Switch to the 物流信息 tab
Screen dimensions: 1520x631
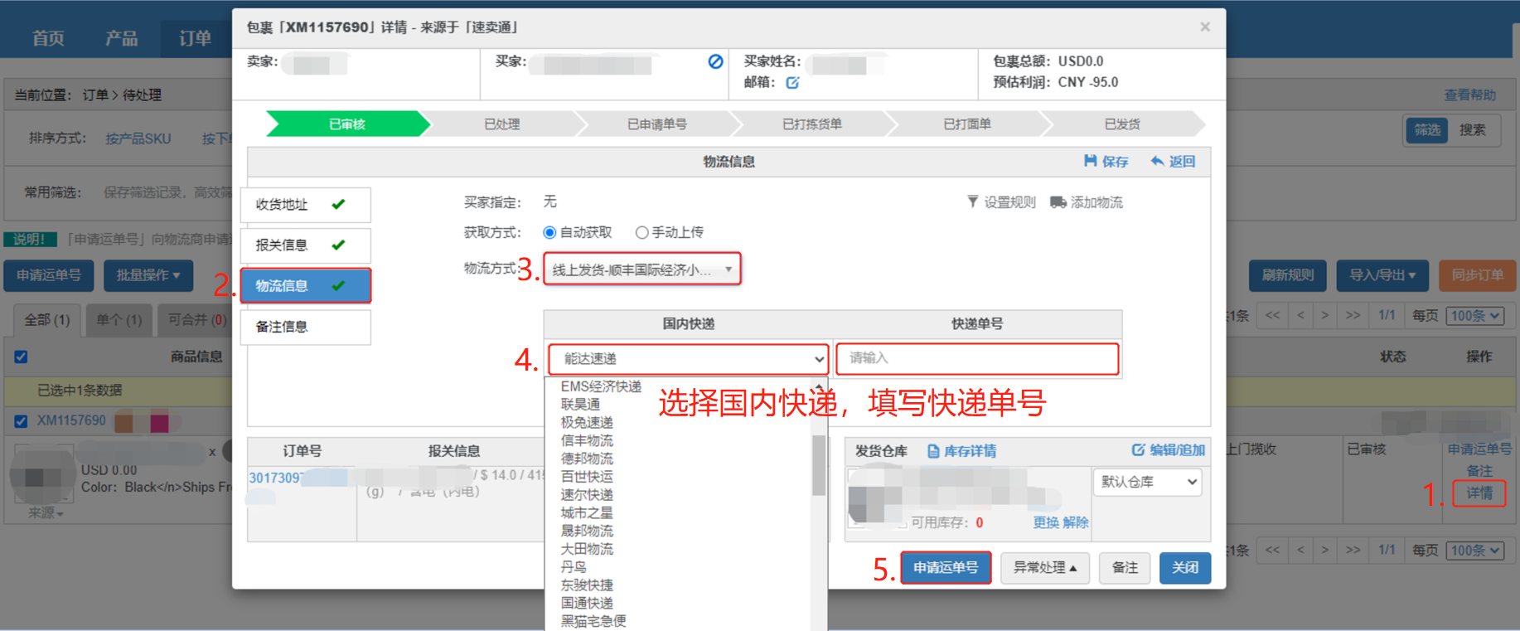(x=305, y=286)
